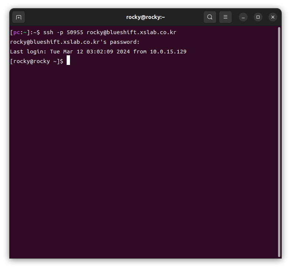This screenshot has height=269, width=291.
Task: Open a new terminal tab
Action: tap(19, 17)
